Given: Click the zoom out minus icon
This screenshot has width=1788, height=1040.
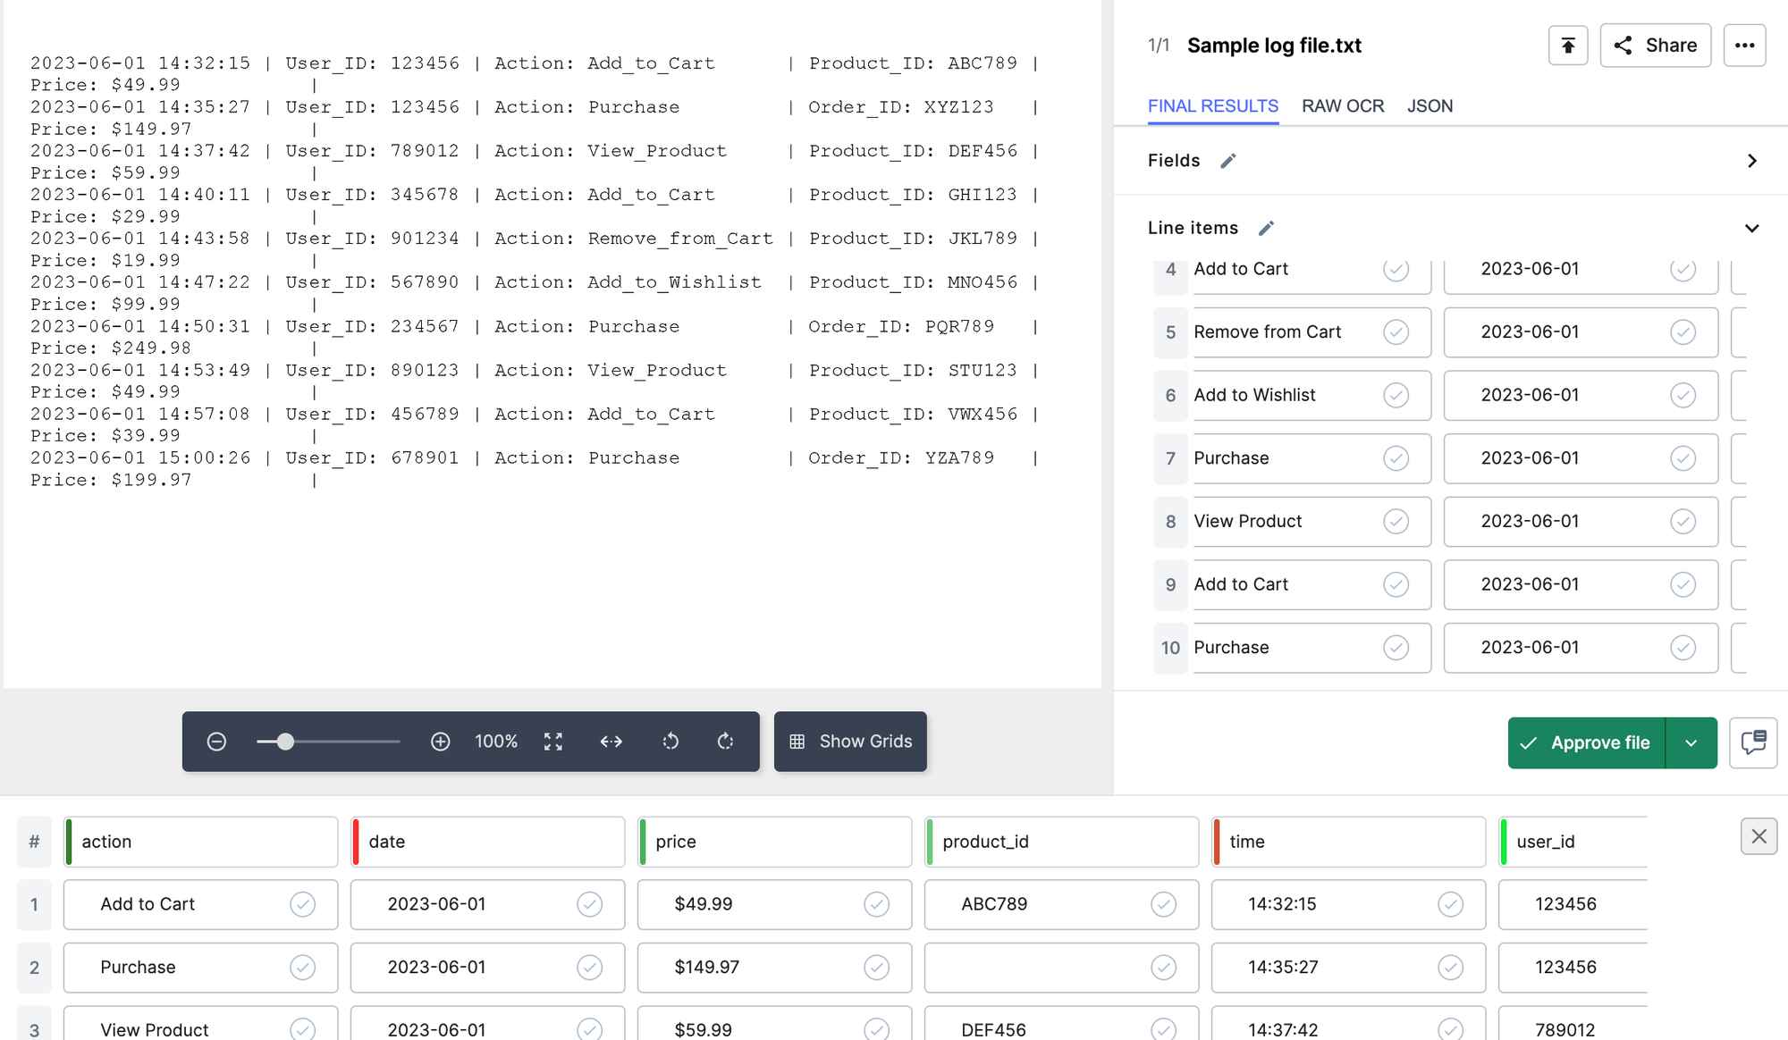Looking at the screenshot, I should pos(218,742).
